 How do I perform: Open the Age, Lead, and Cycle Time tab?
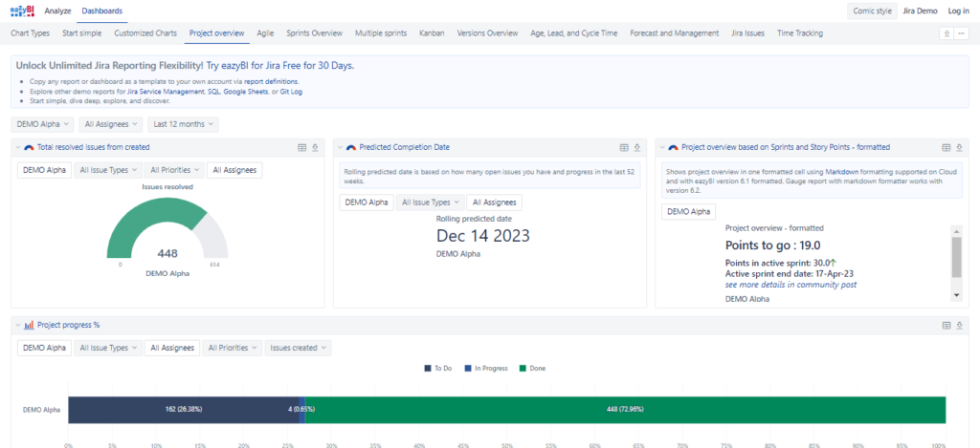click(574, 33)
